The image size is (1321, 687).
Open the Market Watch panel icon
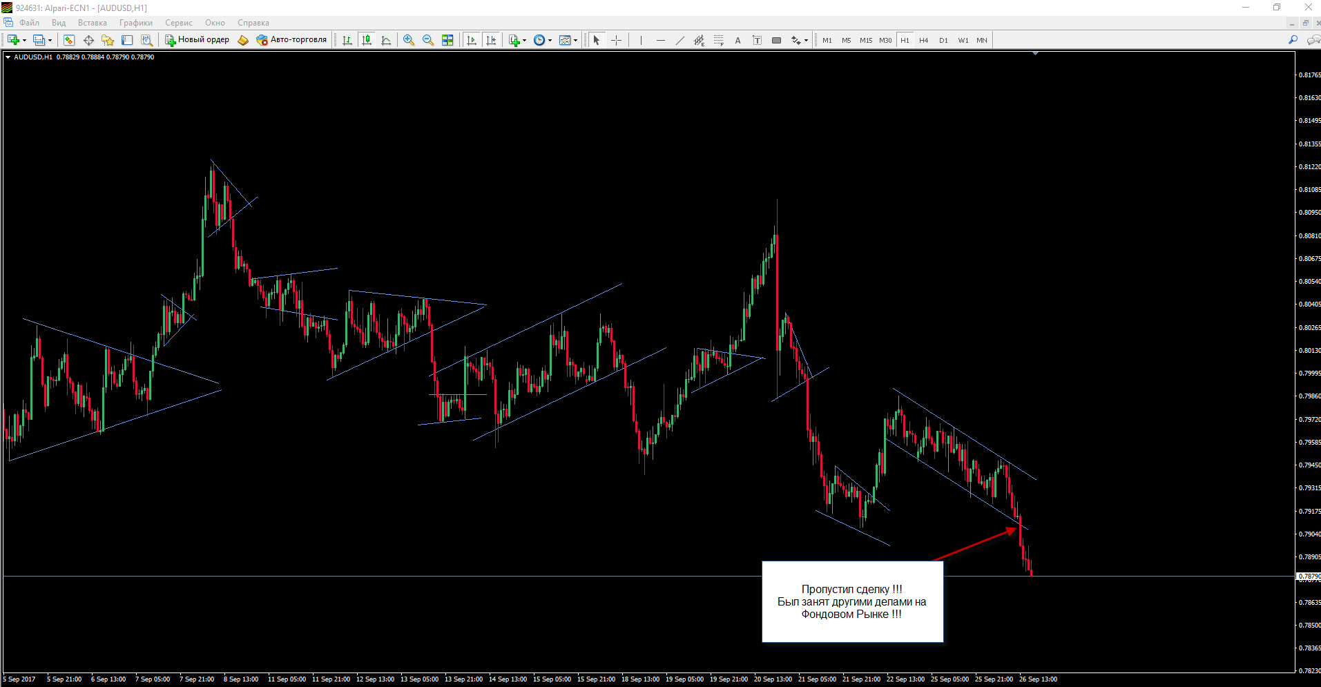click(x=69, y=40)
